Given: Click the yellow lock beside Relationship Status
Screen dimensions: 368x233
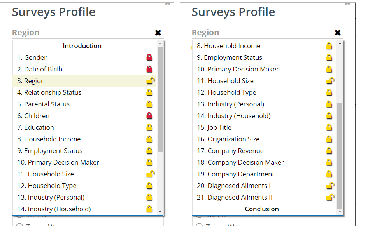Looking at the screenshot, I should click(x=149, y=93).
